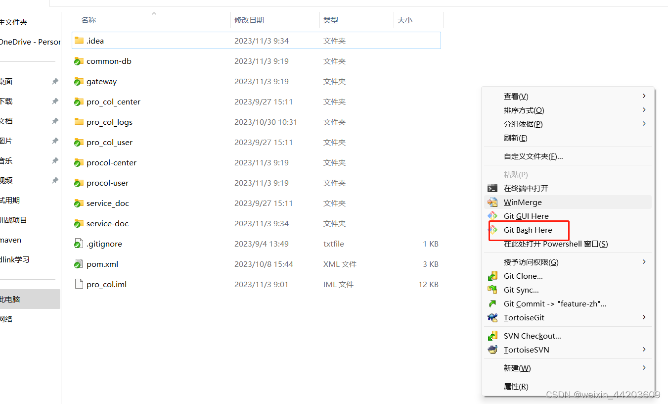Image resolution: width=668 pixels, height=404 pixels.
Task: Open 属性(R) from the context menu
Action: tap(515, 386)
